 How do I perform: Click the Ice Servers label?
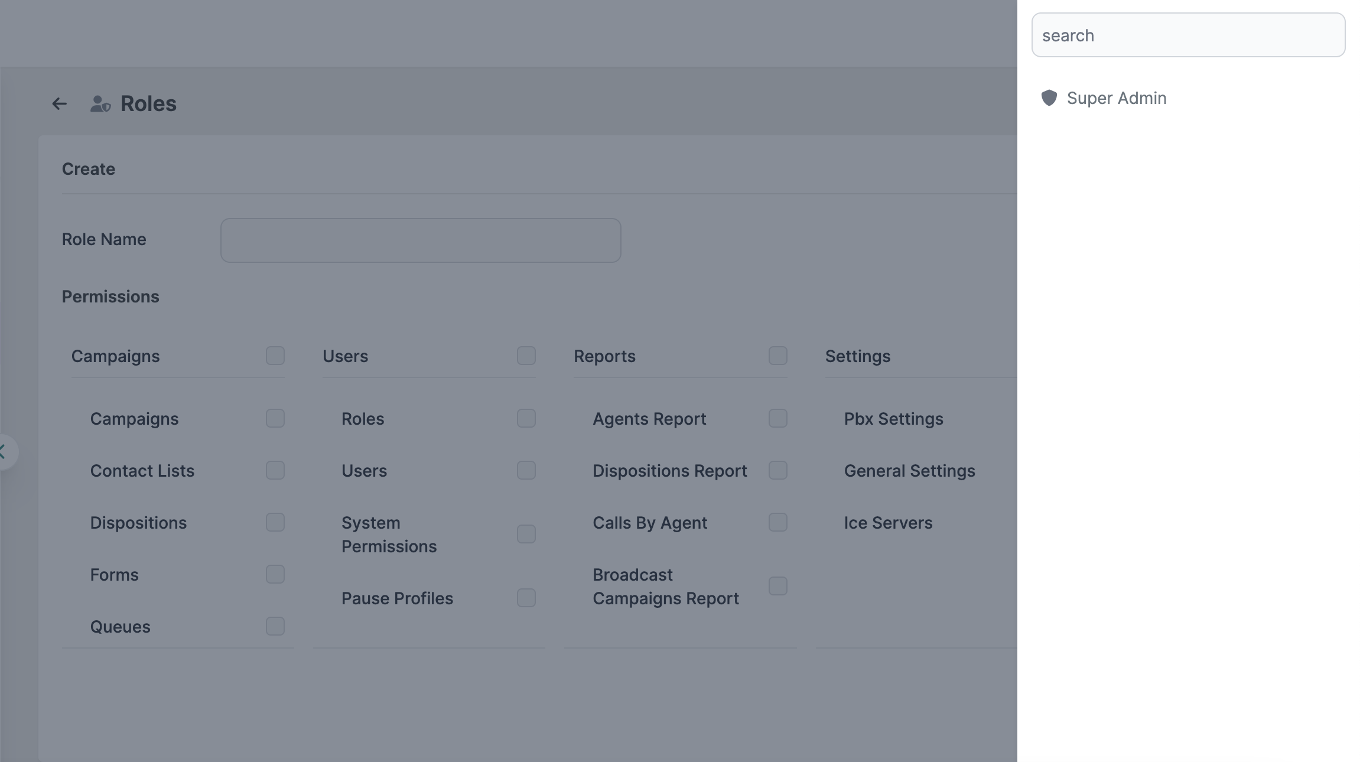click(888, 523)
